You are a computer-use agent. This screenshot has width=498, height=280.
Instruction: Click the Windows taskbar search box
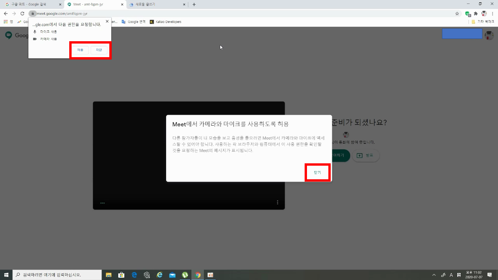click(57, 275)
